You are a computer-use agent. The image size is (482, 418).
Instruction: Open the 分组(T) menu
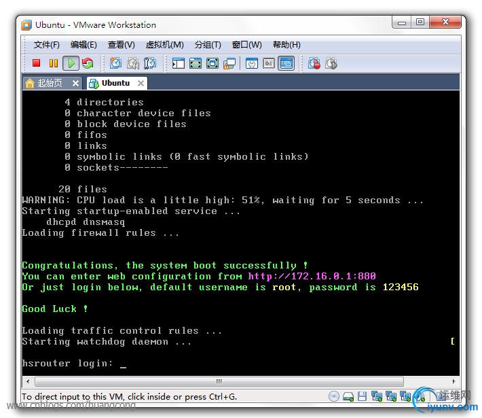click(x=208, y=45)
